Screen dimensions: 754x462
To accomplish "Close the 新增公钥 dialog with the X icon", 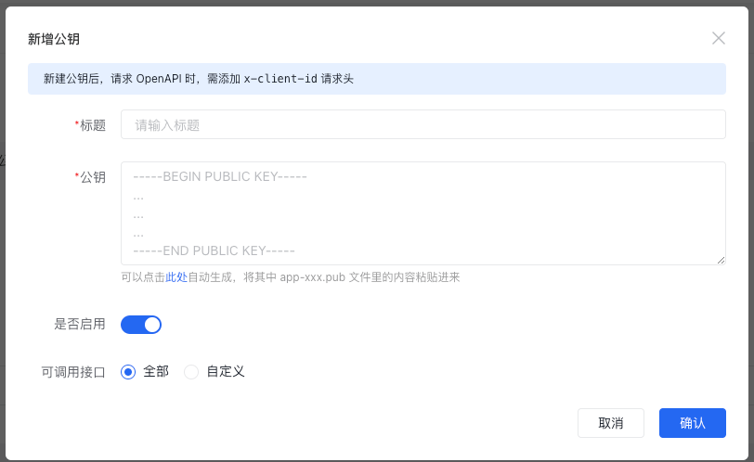I will [718, 38].
